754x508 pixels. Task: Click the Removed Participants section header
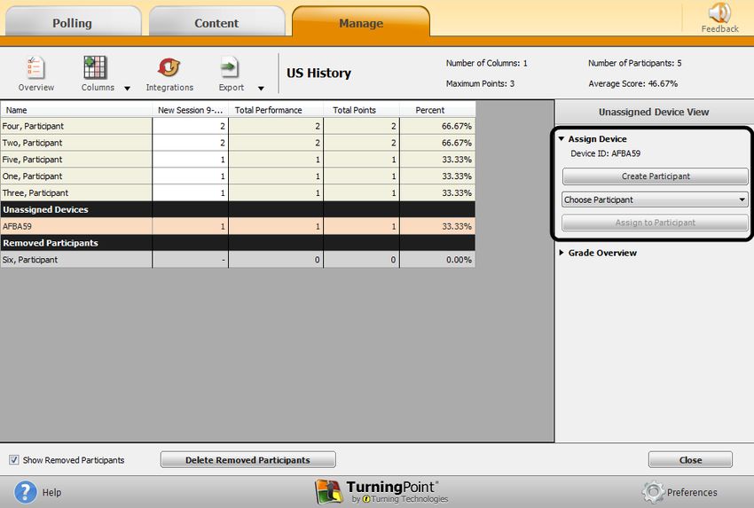click(x=238, y=243)
